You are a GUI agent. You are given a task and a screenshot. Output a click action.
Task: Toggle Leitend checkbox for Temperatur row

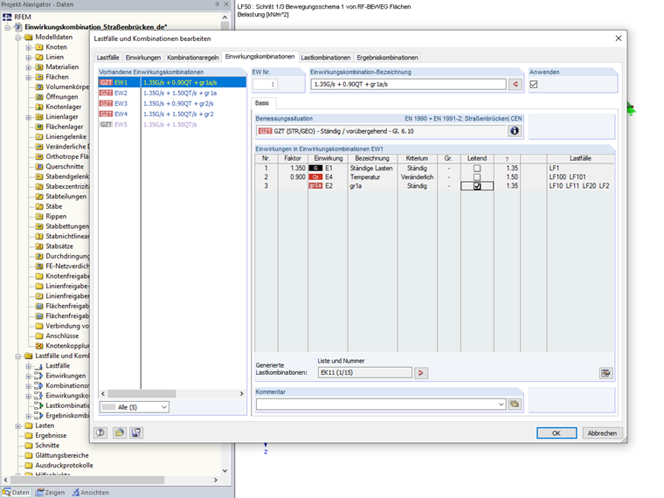(x=477, y=177)
